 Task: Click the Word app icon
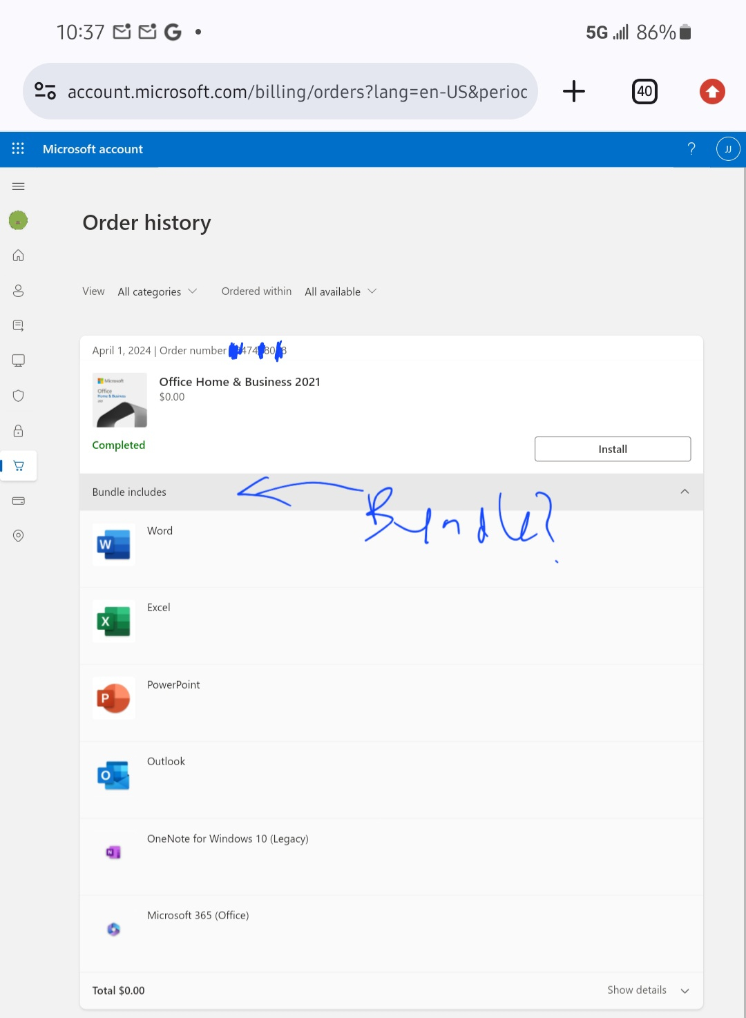click(114, 545)
